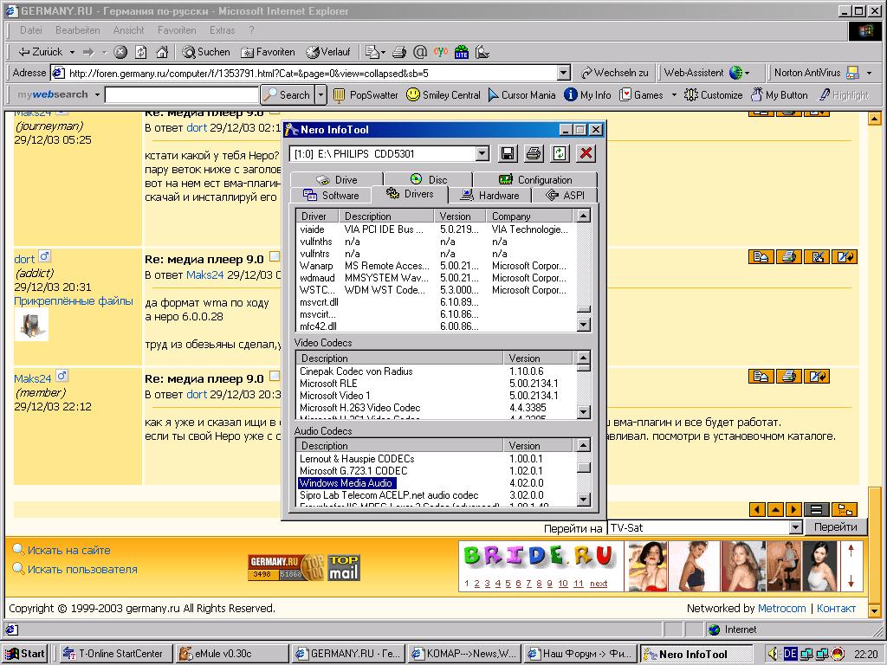This screenshot has width=887, height=665.
Task: Open the Configuration tab
Action: pos(535,179)
